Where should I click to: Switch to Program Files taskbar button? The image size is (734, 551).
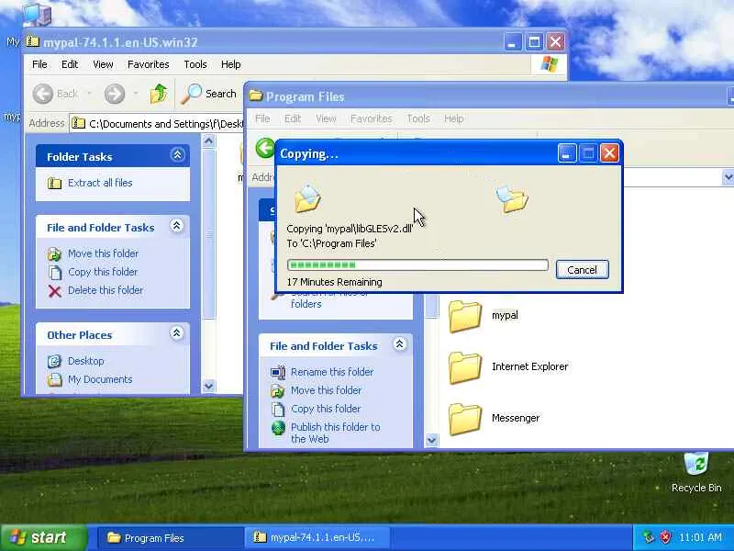[x=170, y=538]
